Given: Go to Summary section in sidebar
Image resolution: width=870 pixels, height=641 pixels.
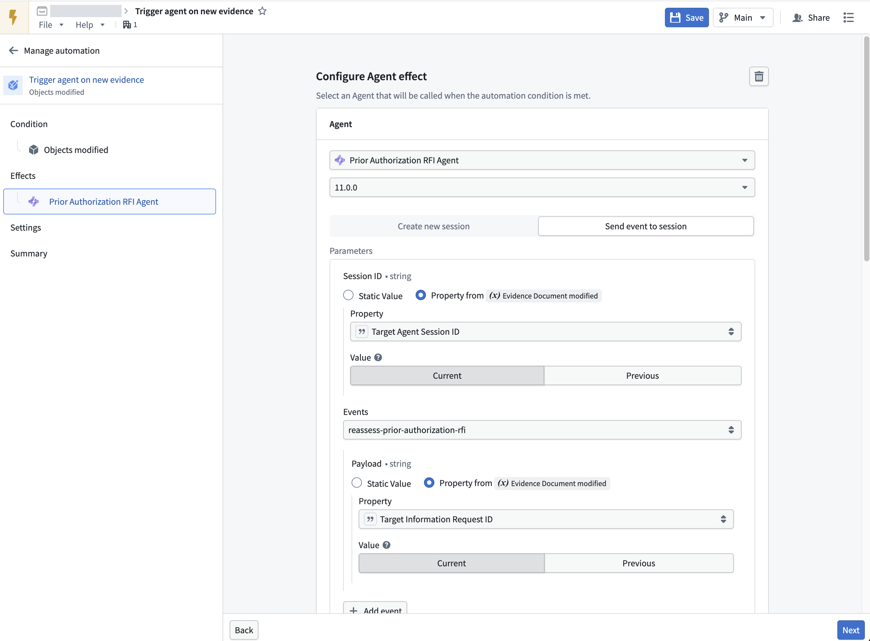Looking at the screenshot, I should [29, 253].
